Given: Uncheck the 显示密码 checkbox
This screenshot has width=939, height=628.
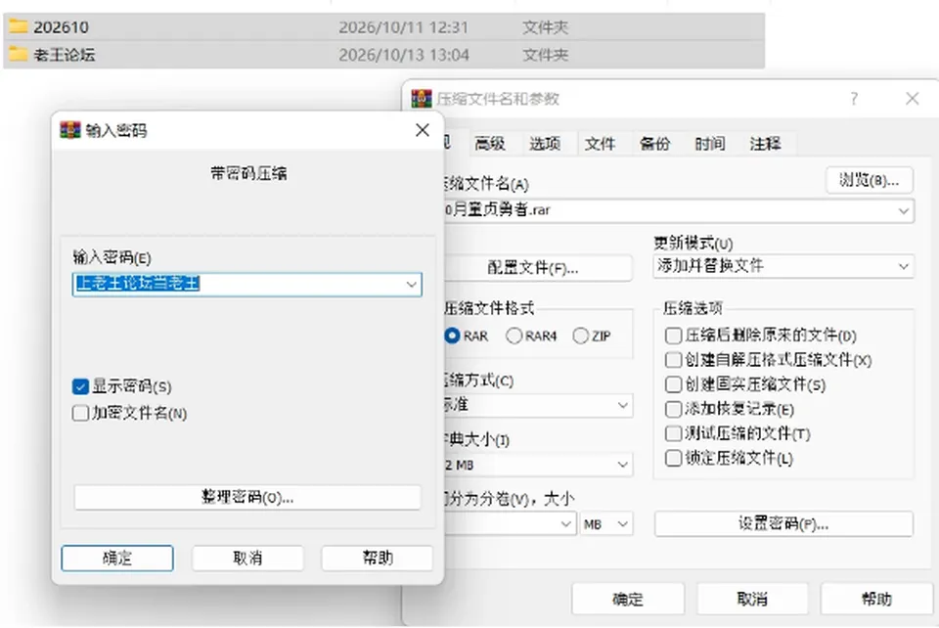Looking at the screenshot, I should pyautogui.click(x=80, y=386).
